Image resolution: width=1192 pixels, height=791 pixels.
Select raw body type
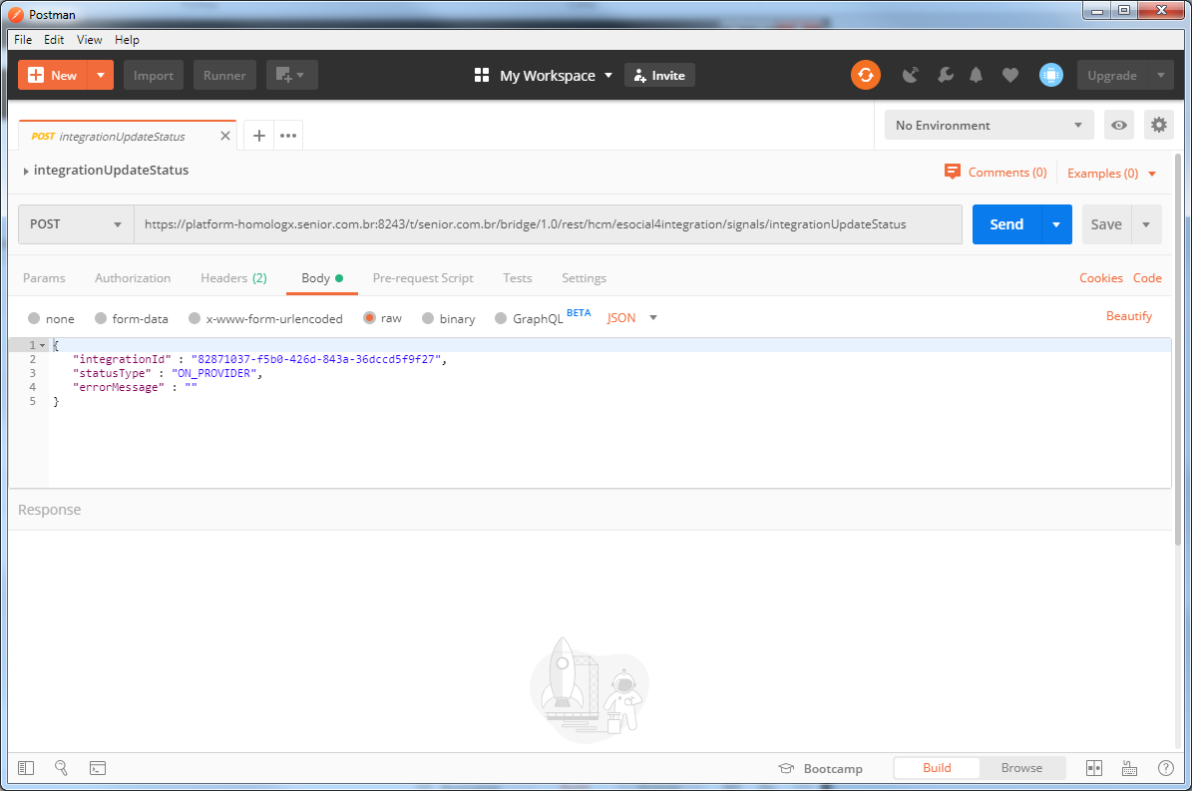click(369, 317)
